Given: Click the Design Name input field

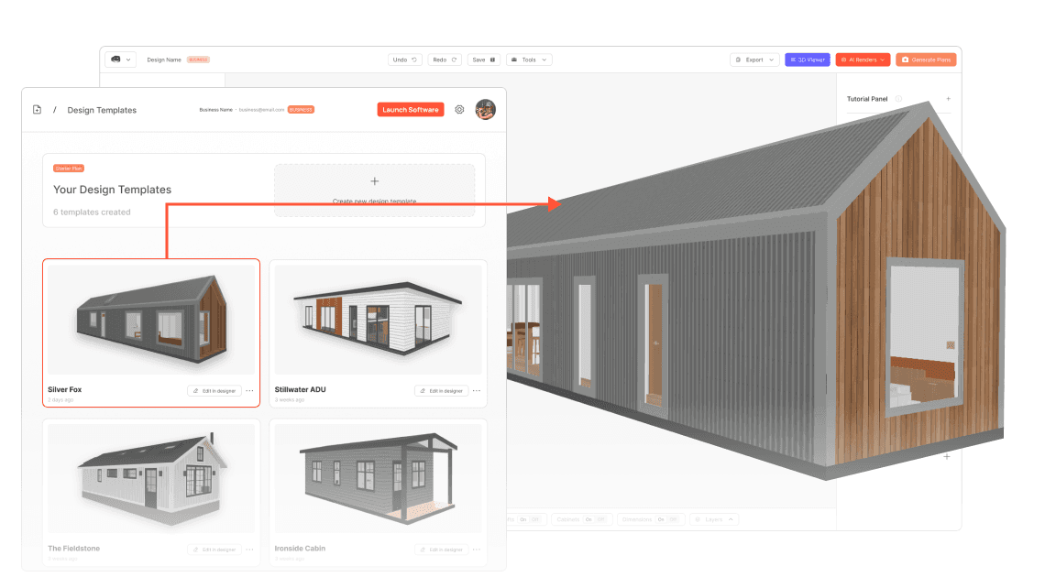Looking at the screenshot, I should click(167, 59).
